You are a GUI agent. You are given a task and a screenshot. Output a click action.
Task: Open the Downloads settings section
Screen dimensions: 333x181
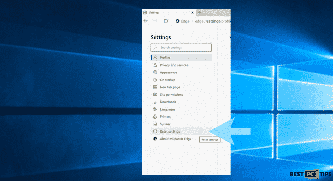coord(181,102)
